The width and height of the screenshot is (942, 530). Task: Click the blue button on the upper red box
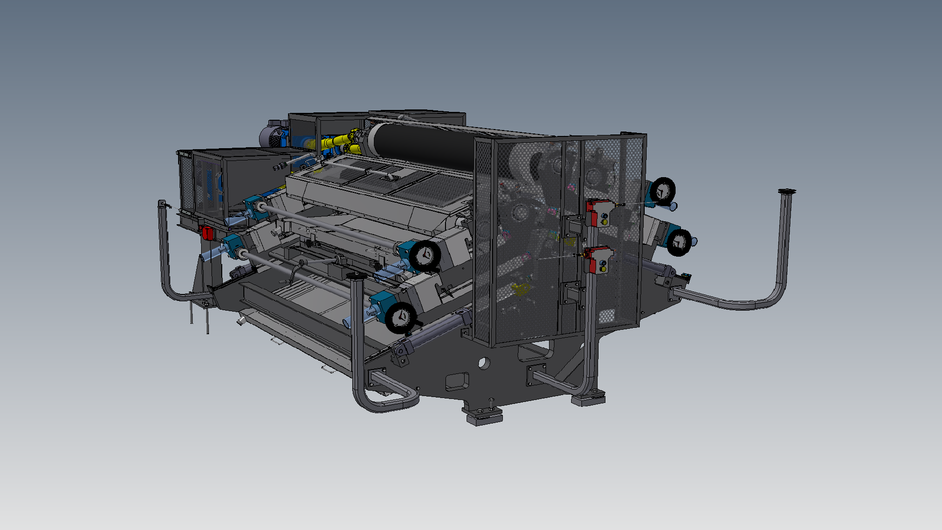(604, 216)
